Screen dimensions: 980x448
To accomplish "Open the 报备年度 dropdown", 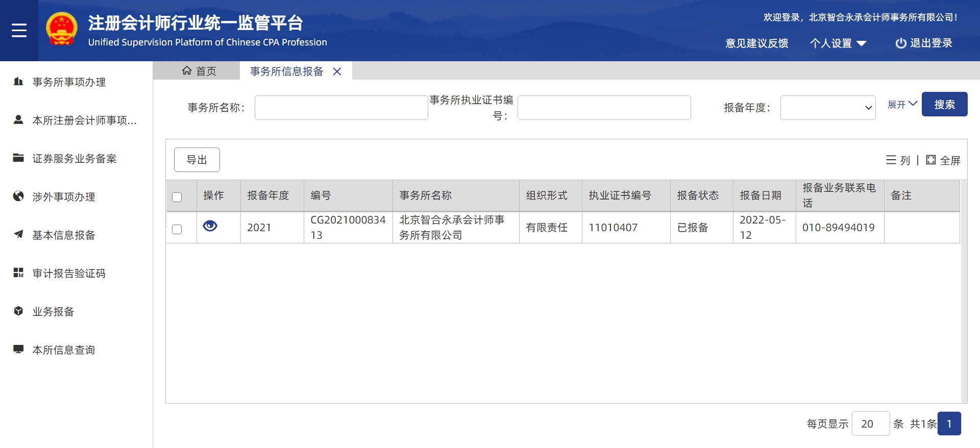I will tap(827, 108).
